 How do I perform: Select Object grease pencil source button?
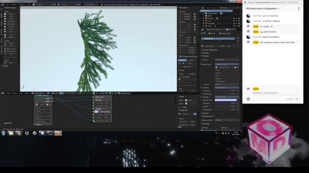[x=192, y=60]
